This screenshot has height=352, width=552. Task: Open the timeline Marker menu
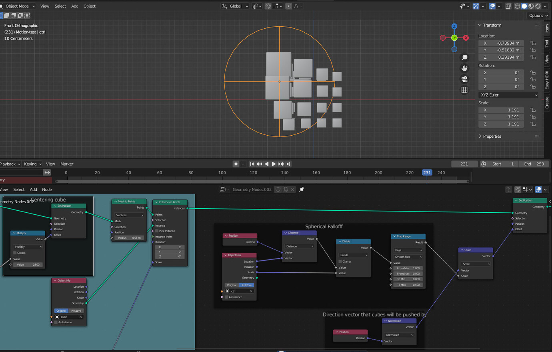(x=67, y=164)
